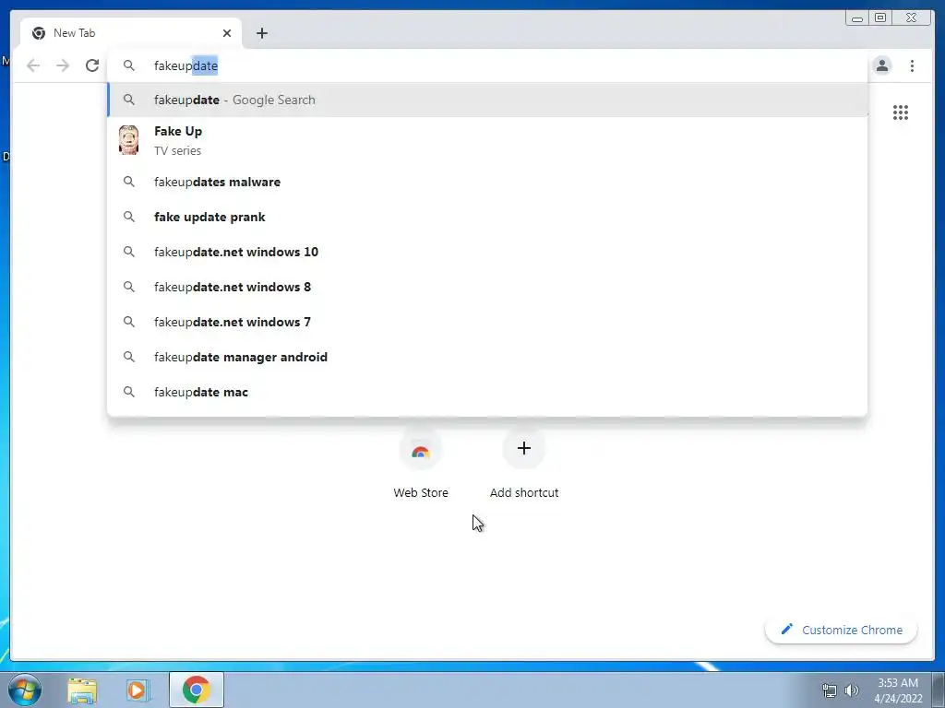This screenshot has width=945, height=708.
Task: Click the taskbar clock showing 3:53 AM
Action: click(x=898, y=690)
